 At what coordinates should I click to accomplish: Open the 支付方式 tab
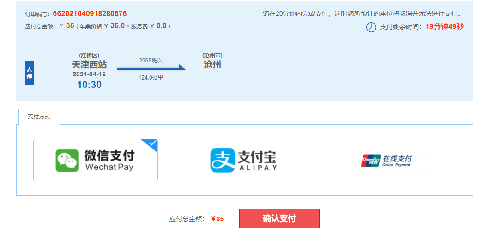pos(39,117)
